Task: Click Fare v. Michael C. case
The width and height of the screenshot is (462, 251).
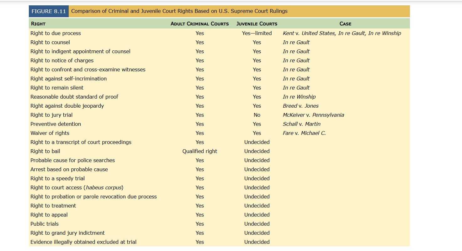Action: [304, 133]
